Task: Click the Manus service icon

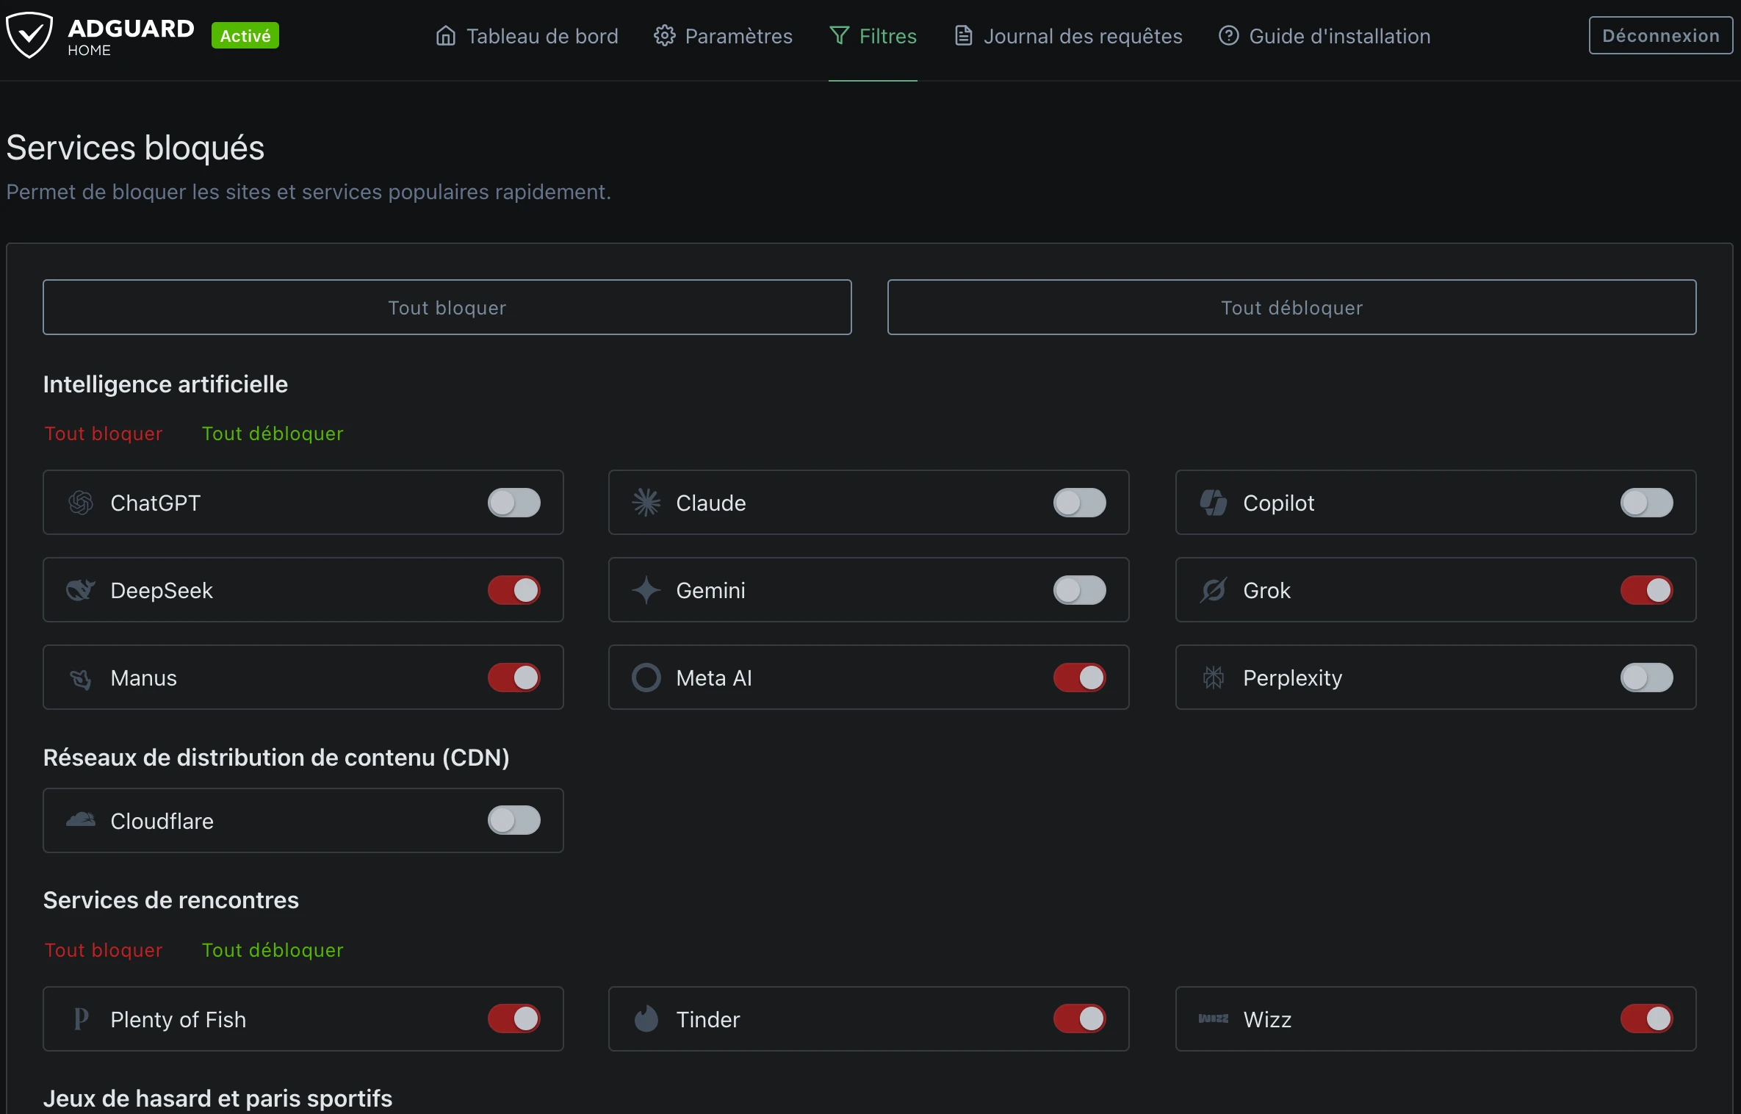Action: tap(81, 678)
